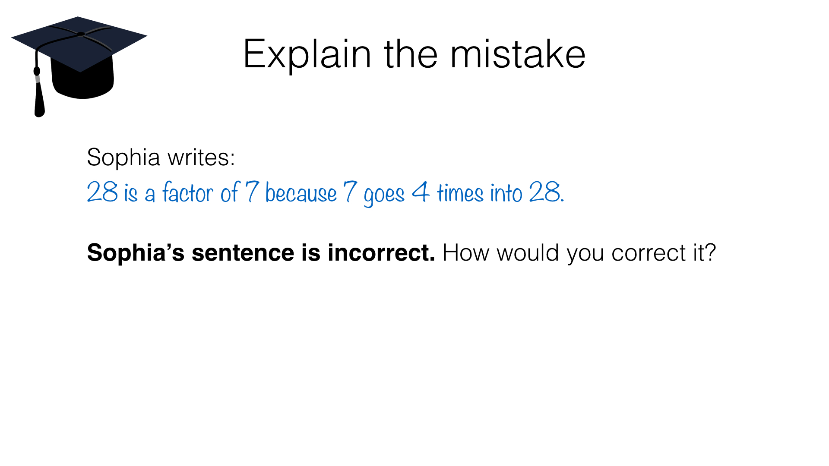Click the first "28" in the blue sentence
829x466 pixels.
(x=102, y=192)
